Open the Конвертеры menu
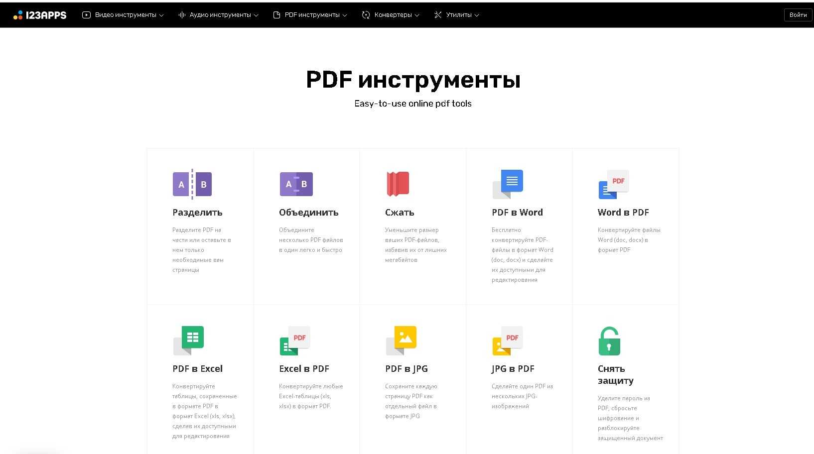Image resolution: width=814 pixels, height=454 pixels. pos(391,15)
